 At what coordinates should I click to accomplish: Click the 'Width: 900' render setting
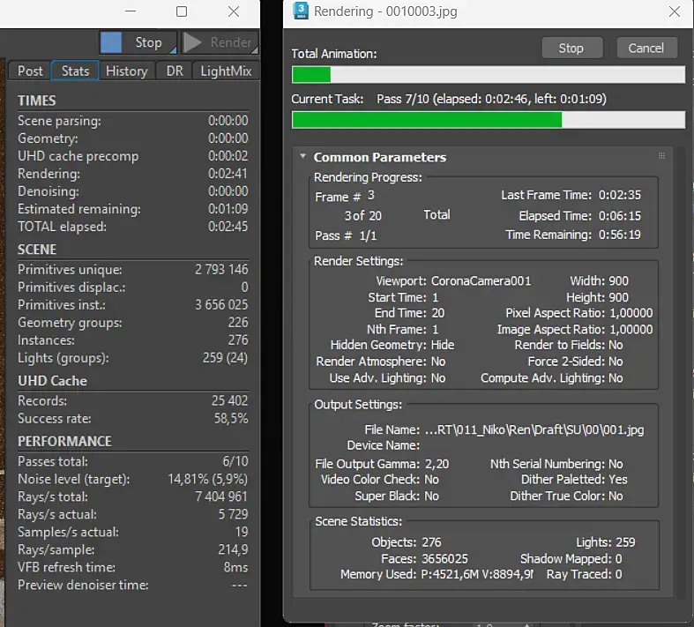pos(599,281)
